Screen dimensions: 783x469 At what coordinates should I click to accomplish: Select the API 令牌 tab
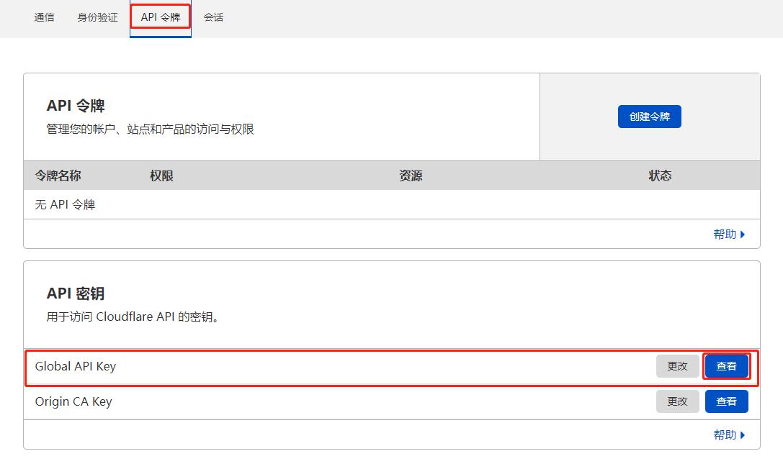click(160, 18)
